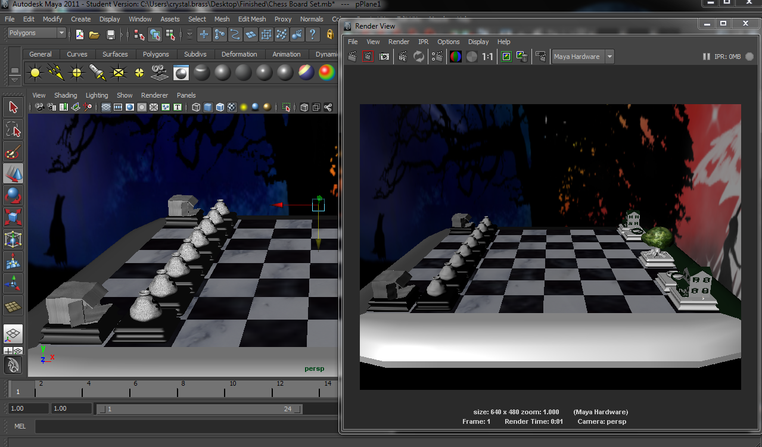Viewport: 762px width, 447px height.
Task: Activate the Lasso select tool
Action: [13, 129]
